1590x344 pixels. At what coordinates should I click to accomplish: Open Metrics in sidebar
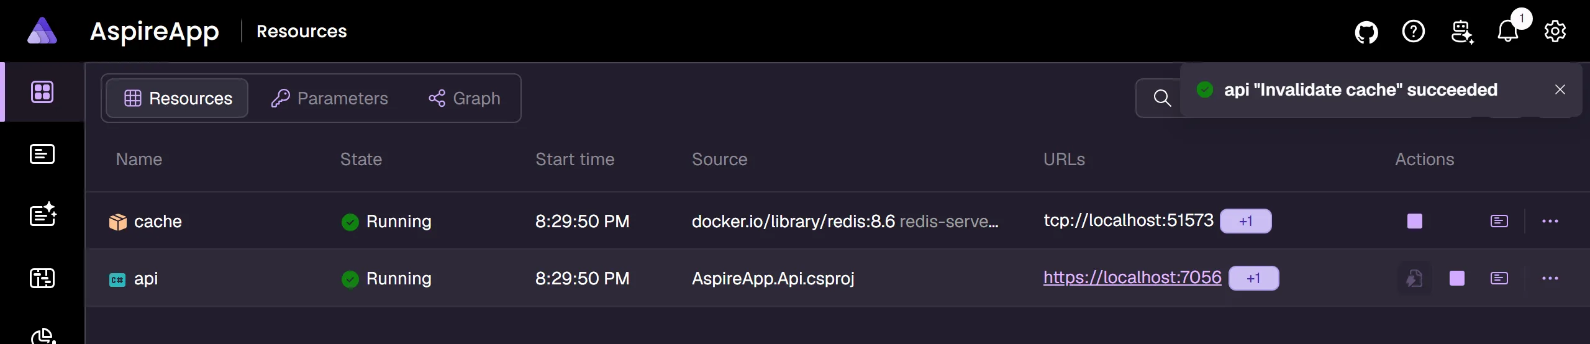[x=42, y=336]
